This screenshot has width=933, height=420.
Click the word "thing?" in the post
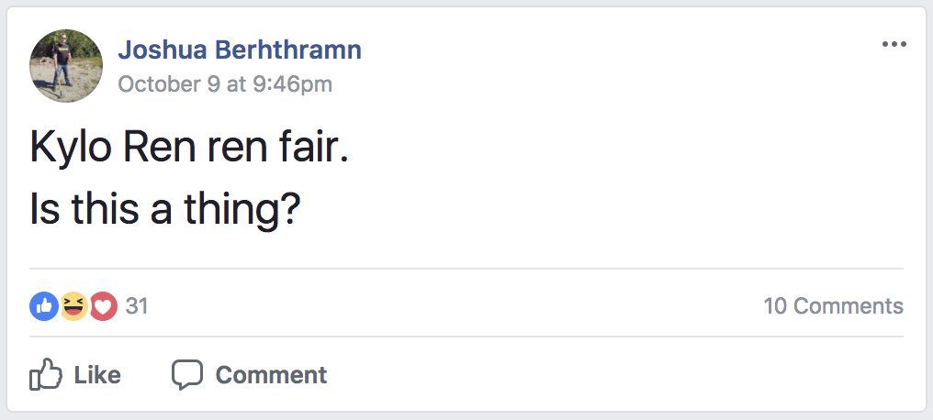(x=242, y=210)
